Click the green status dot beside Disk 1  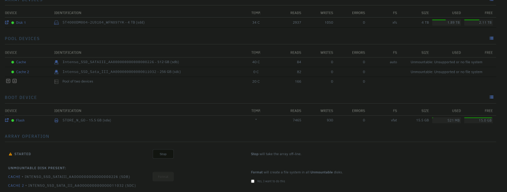13,23
